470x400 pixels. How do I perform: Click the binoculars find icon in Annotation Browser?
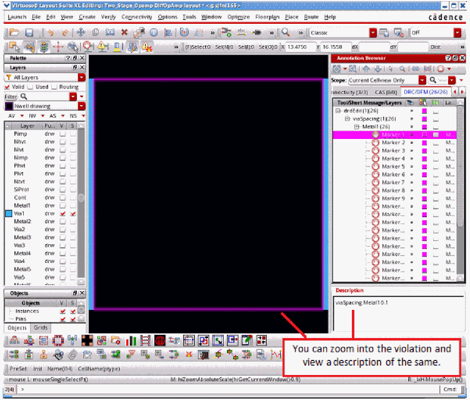pos(416,69)
